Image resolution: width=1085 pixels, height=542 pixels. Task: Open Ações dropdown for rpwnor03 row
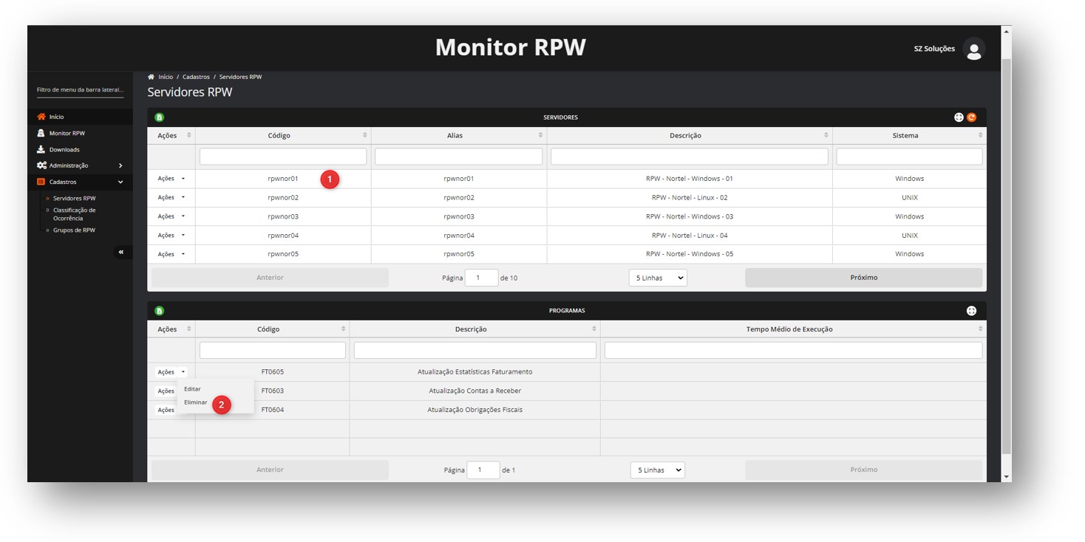[171, 217]
